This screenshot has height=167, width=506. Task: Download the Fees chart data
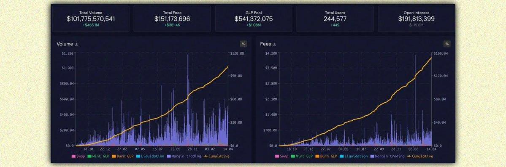[274, 44]
